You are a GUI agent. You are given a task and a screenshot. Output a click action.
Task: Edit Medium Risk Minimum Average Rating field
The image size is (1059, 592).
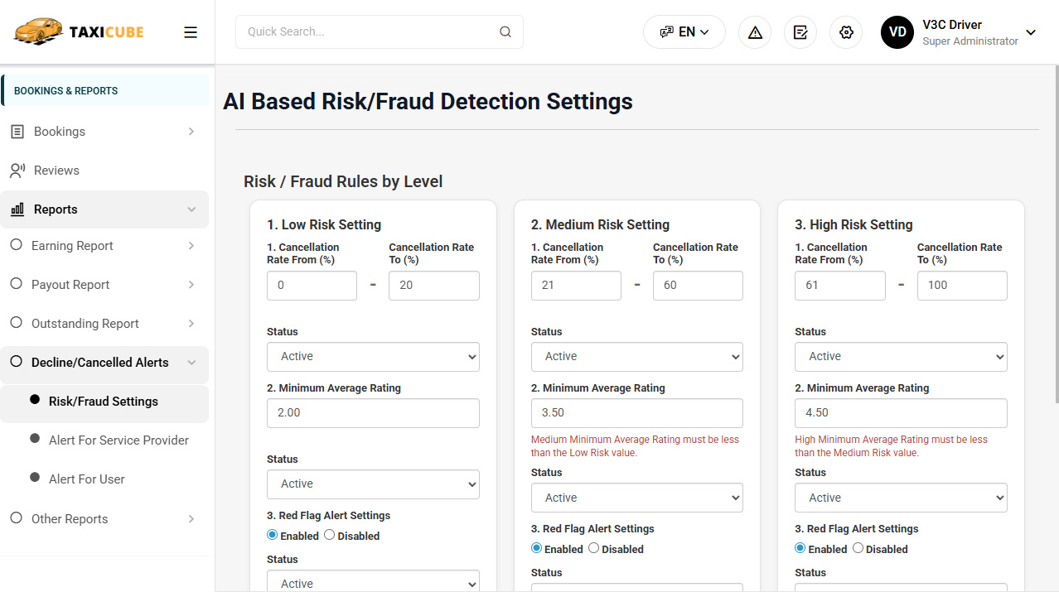[637, 413]
